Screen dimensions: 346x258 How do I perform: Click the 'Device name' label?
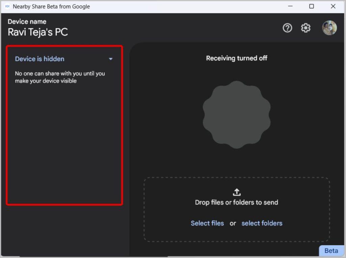click(27, 22)
